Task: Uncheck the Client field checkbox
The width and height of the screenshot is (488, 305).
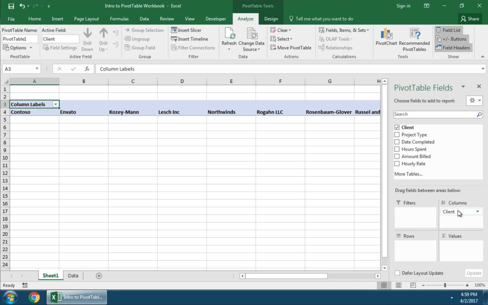Action: [x=397, y=127]
